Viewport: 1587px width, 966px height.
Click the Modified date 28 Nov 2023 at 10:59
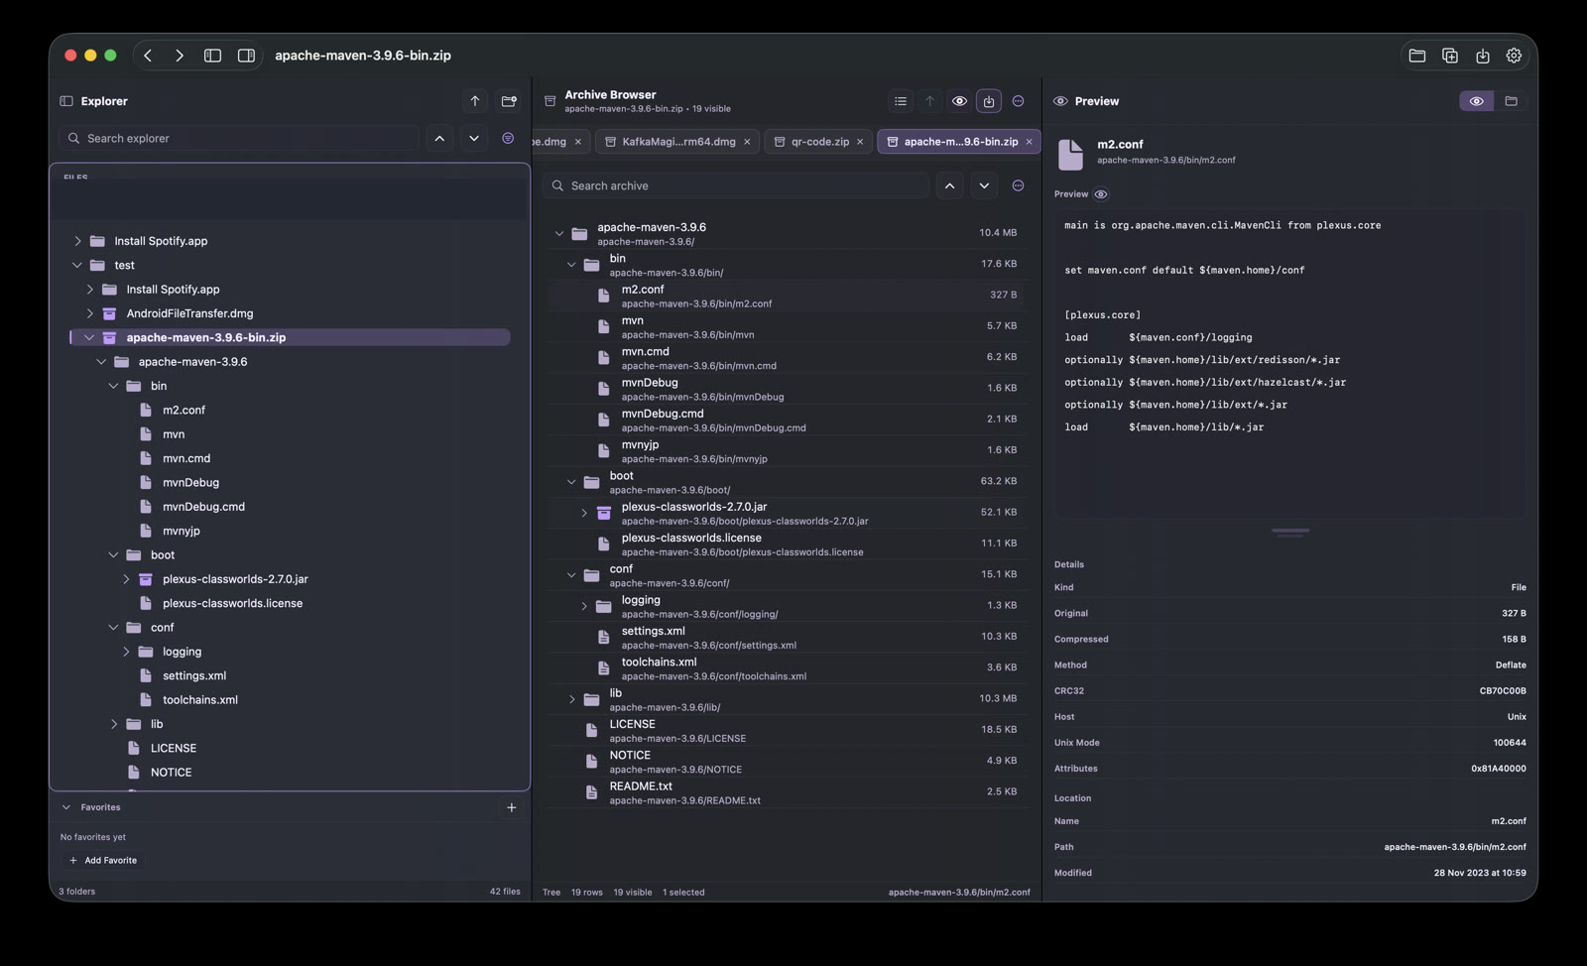pos(1480,873)
